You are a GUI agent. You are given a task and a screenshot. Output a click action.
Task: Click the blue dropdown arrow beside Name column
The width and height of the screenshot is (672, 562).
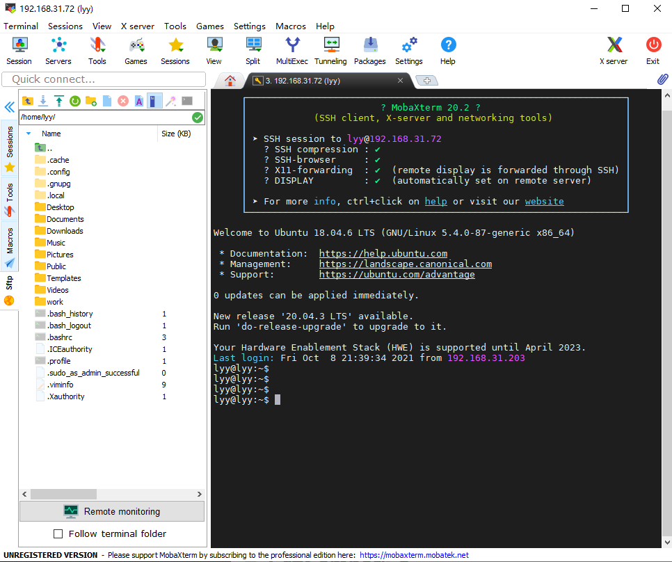pyautogui.click(x=29, y=134)
